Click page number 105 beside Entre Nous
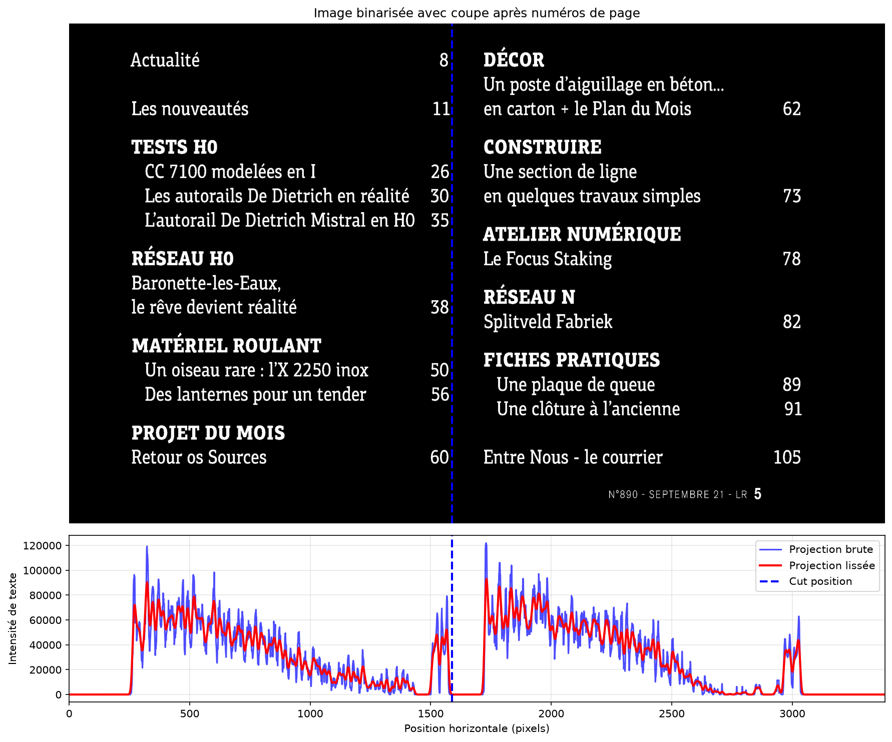892x742 pixels. pos(787,458)
